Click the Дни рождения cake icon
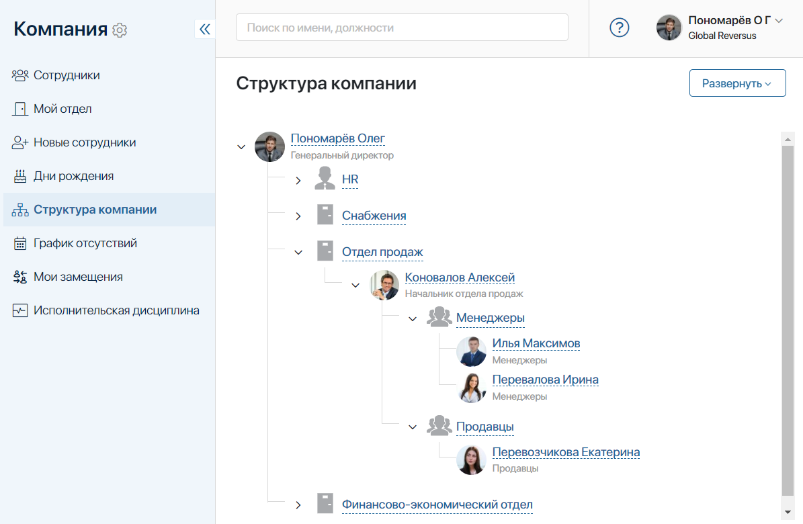 (20, 176)
